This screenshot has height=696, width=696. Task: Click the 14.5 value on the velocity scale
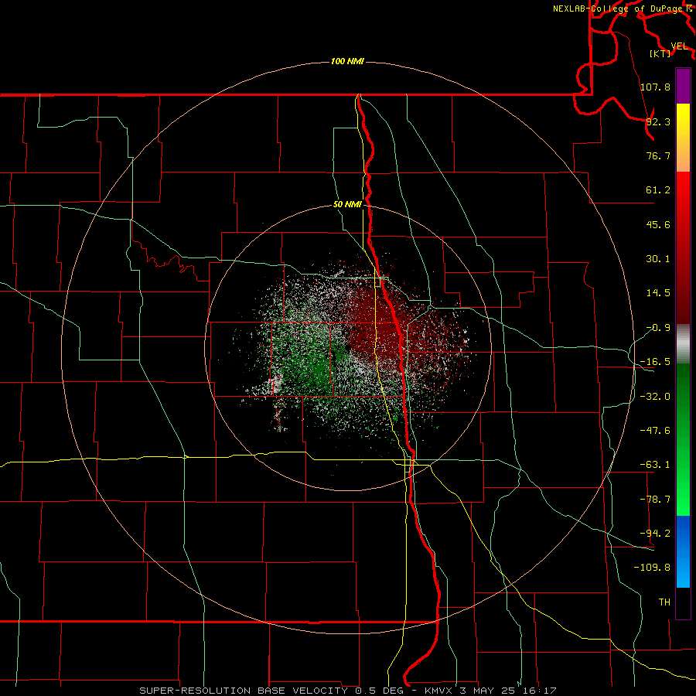pyautogui.click(x=658, y=293)
